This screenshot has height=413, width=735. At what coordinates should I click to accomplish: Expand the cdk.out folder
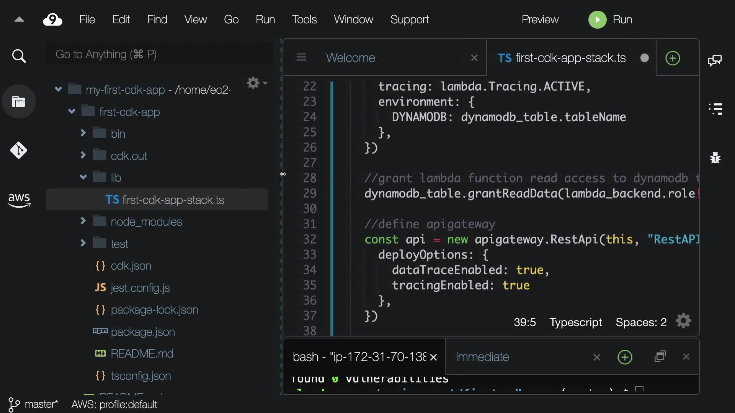[83, 155]
